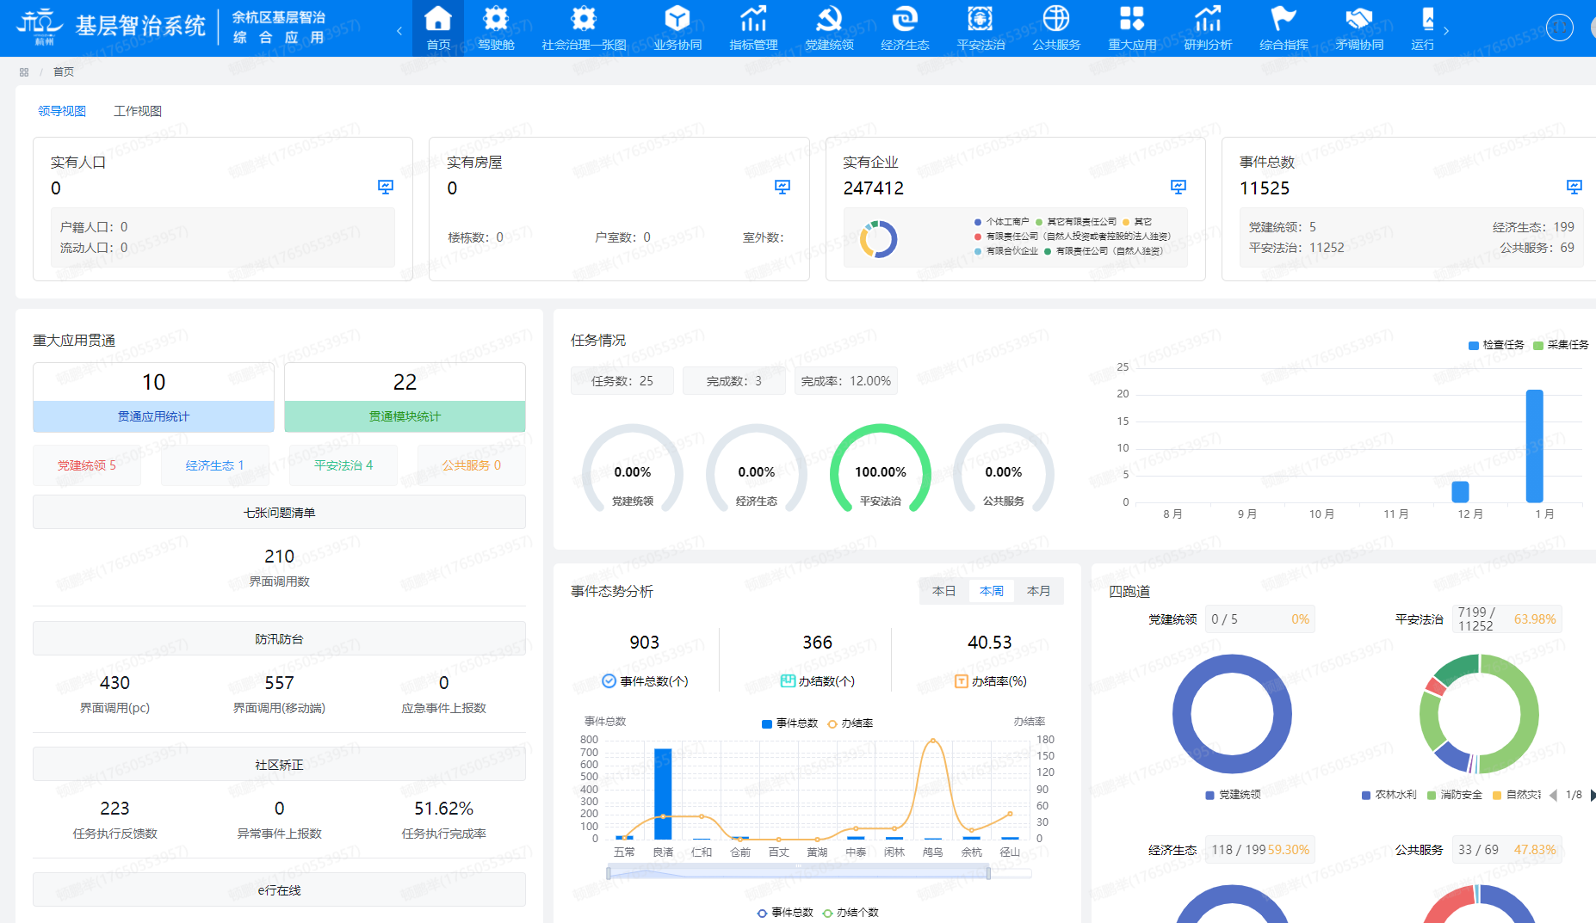Open 社会治理一张图 nav icon
This screenshot has width=1596, height=923.
tap(584, 18)
